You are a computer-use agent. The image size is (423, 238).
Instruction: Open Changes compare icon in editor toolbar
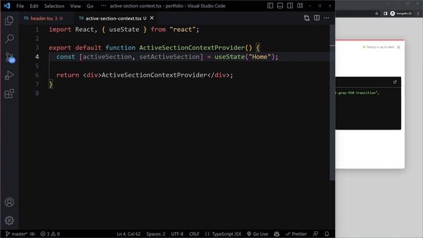[x=307, y=18]
